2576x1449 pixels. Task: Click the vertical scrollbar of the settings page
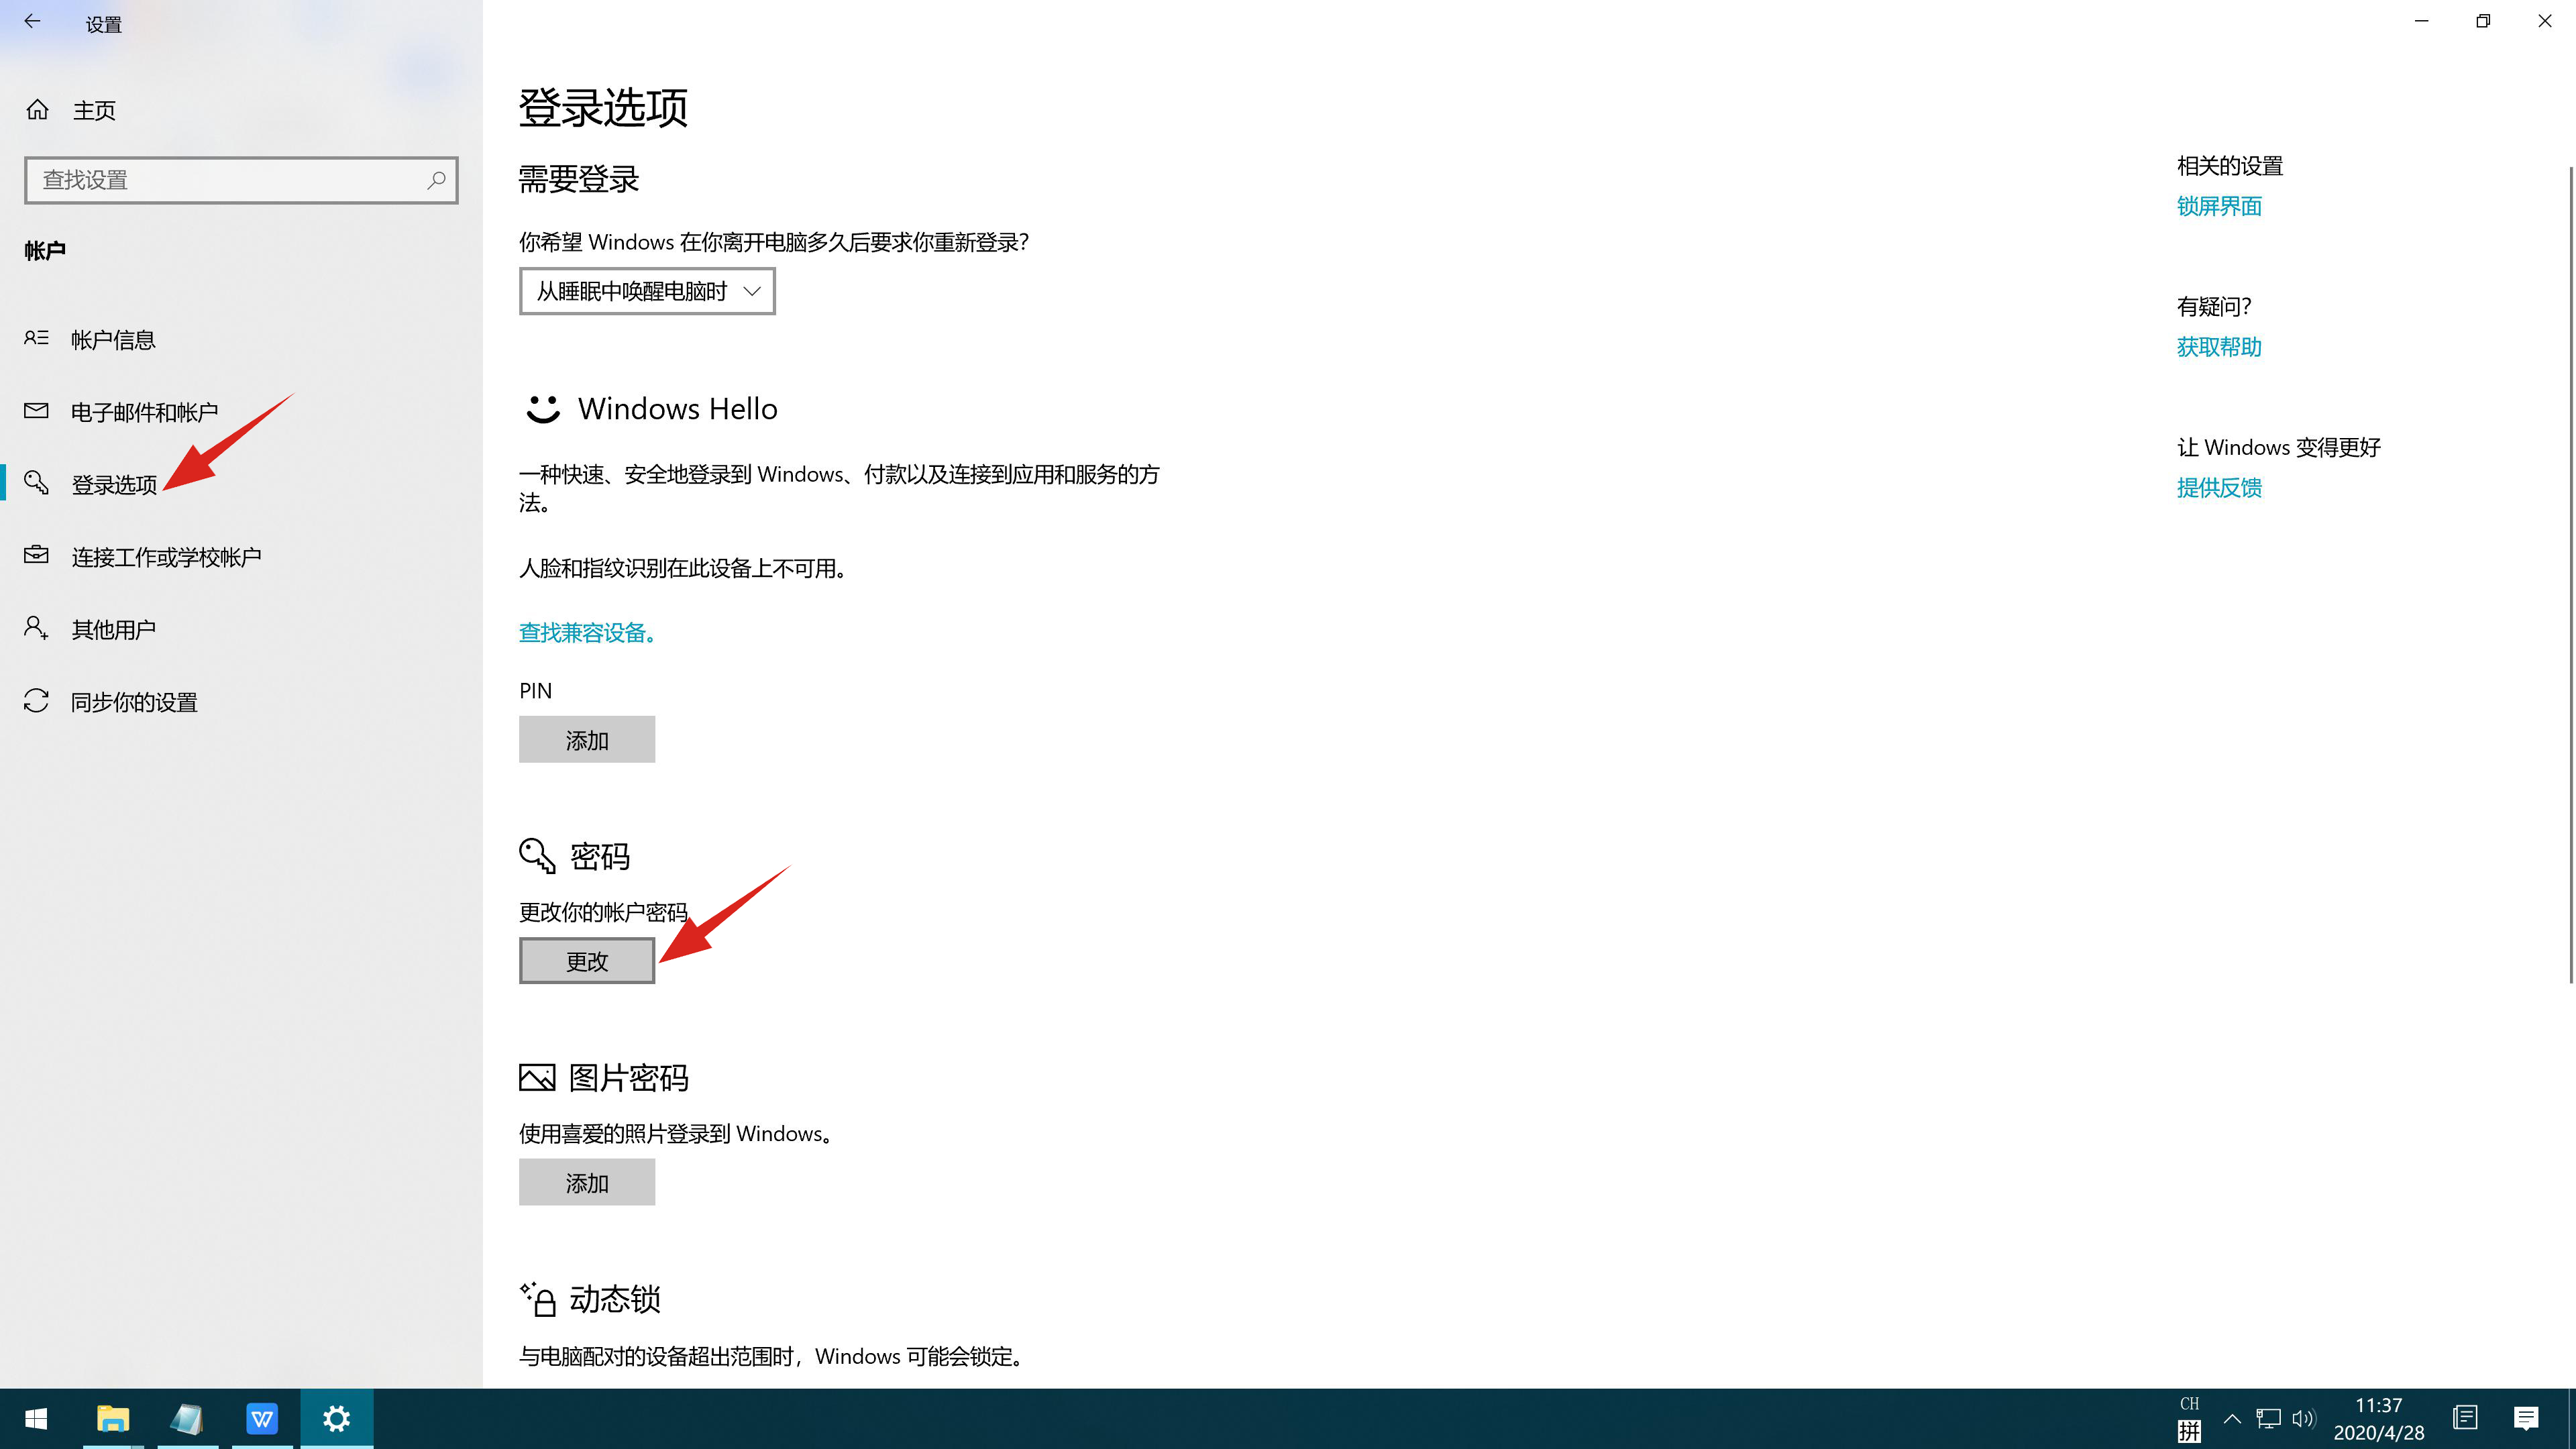(x=2570, y=575)
